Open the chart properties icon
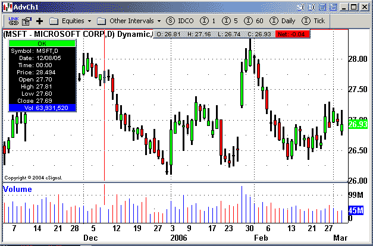The width and height of the screenshot is (373, 246). 26,21
